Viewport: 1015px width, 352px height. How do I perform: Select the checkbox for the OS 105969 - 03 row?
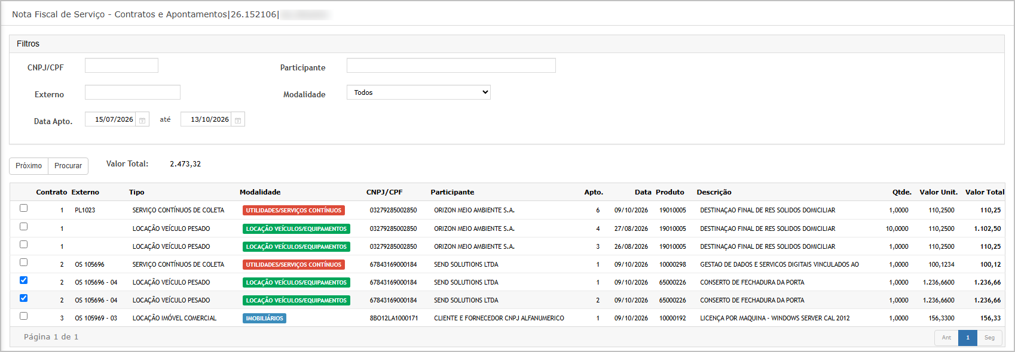point(23,316)
